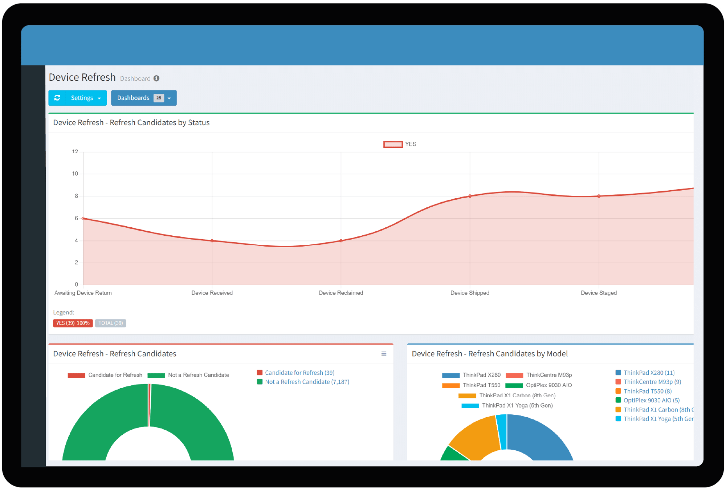The image size is (726, 491).
Task: Open ThinkPad T550 (8) link
Action: [648, 391]
